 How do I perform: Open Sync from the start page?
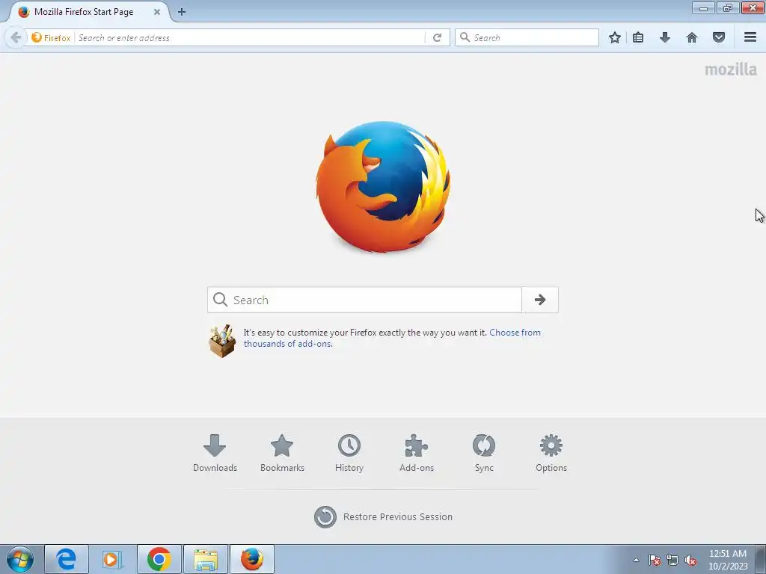pos(484,454)
